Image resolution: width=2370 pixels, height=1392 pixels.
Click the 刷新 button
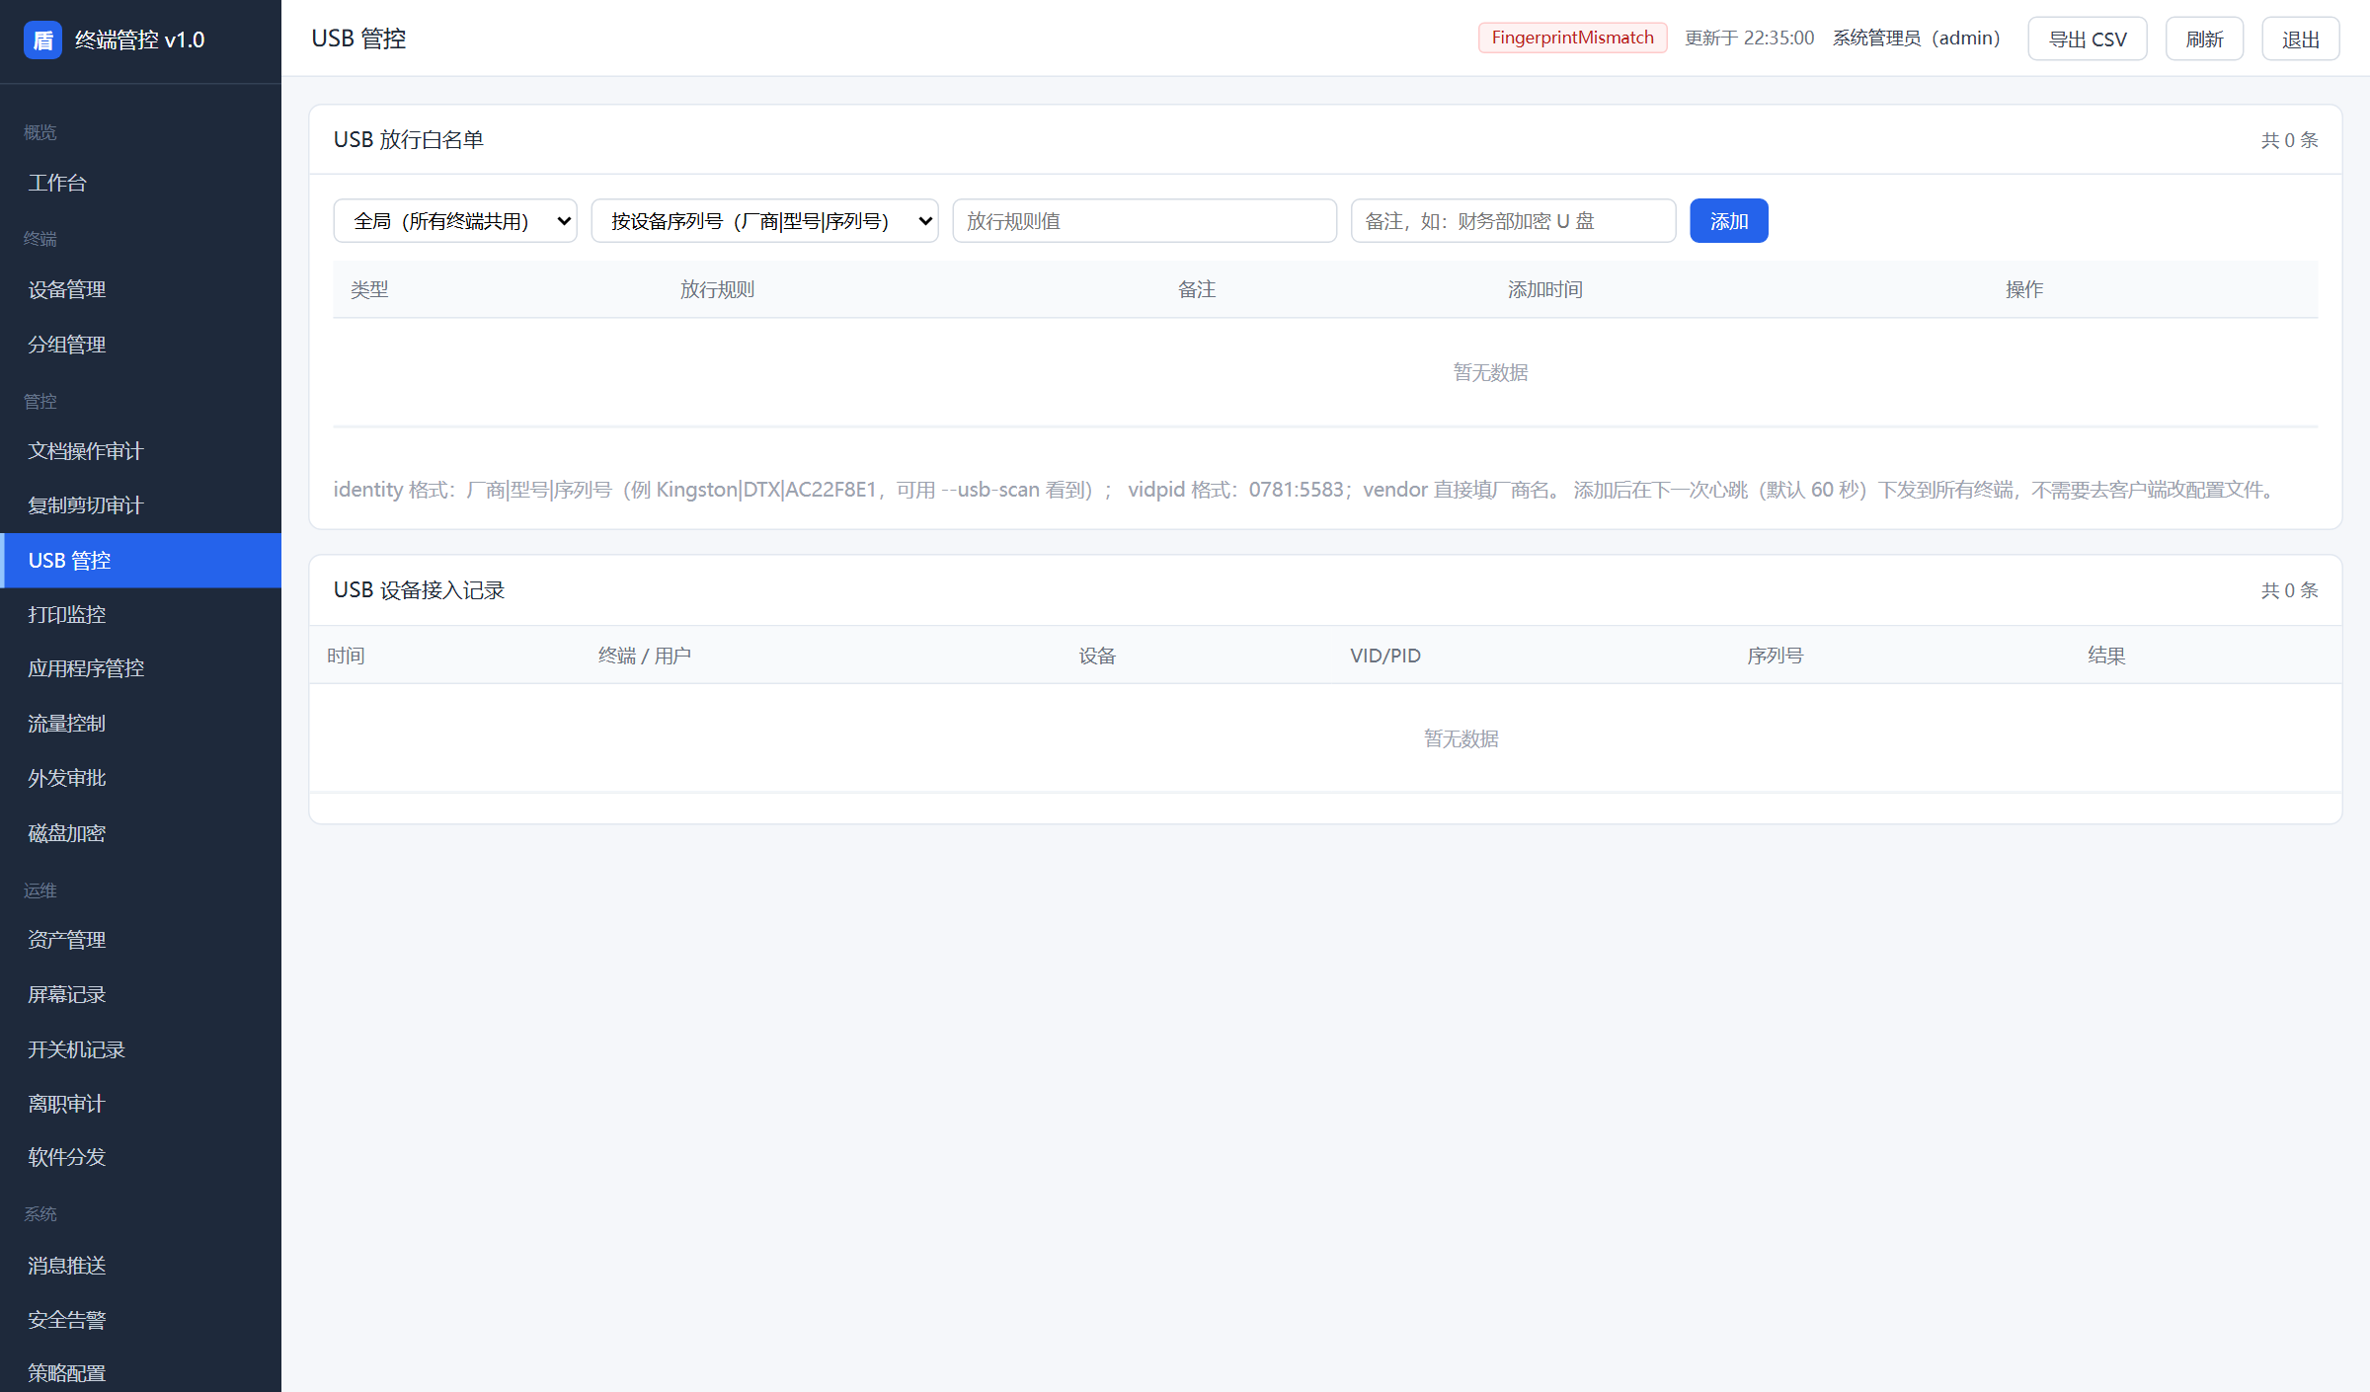click(2204, 39)
